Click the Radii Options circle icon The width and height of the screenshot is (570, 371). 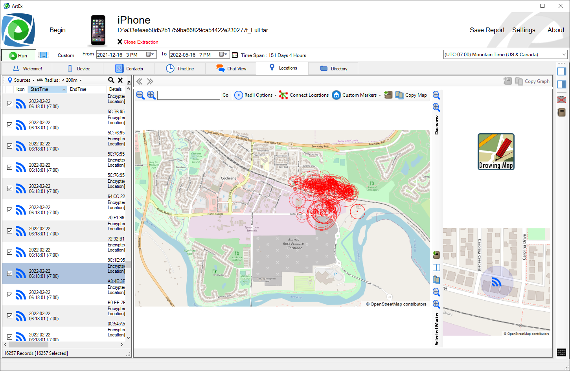(x=239, y=95)
